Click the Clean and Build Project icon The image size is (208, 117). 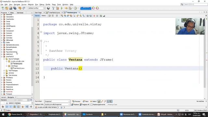coord(58,8)
